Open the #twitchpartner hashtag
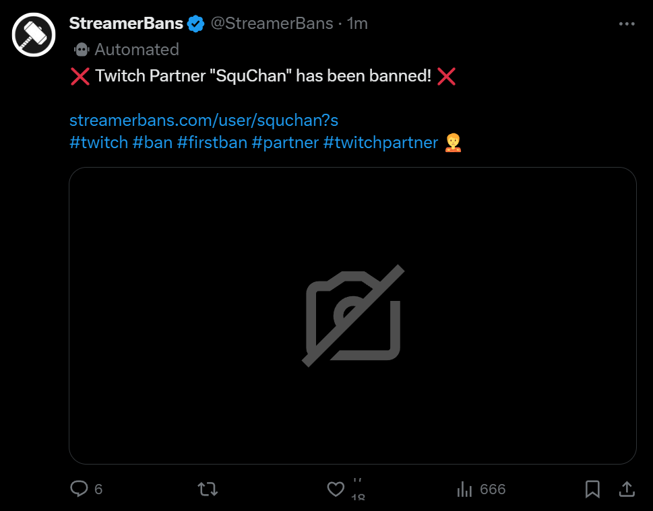The image size is (653, 511). 381,142
